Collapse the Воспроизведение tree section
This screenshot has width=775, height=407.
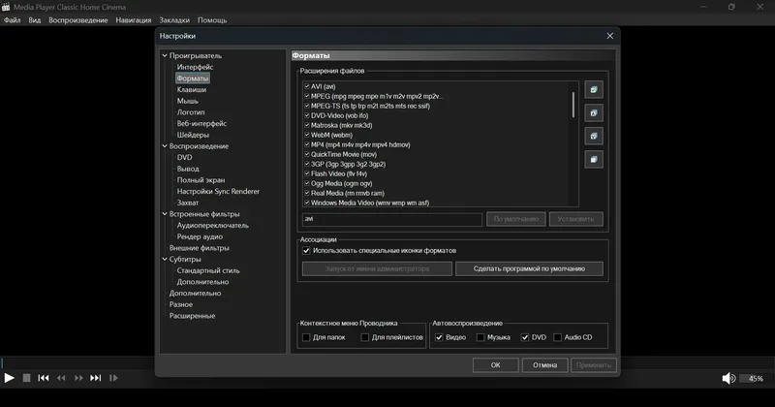165,146
